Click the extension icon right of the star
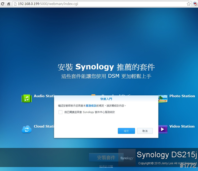 [x=195, y=4]
